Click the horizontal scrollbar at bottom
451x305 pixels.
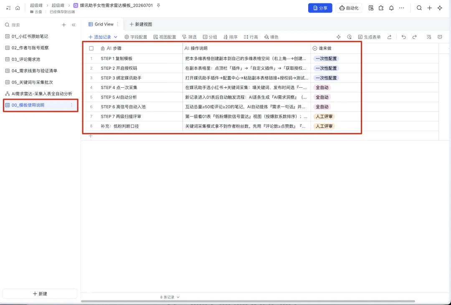tap(248, 301)
